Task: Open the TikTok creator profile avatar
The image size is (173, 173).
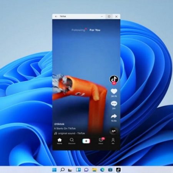Action: point(114,79)
